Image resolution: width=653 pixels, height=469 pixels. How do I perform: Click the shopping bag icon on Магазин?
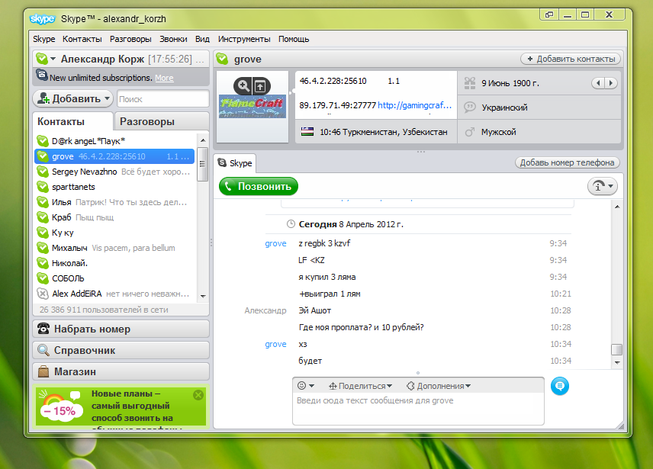click(x=43, y=371)
